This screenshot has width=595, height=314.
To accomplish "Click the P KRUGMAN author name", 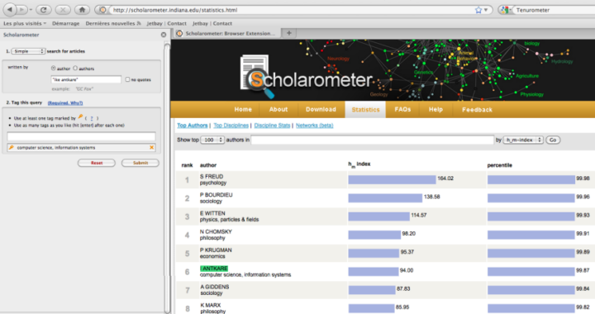I will pyautogui.click(x=216, y=250).
